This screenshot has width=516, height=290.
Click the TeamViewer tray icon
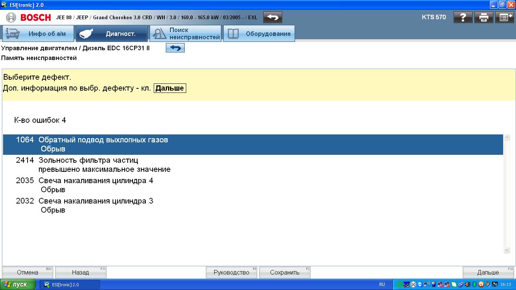(420, 284)
